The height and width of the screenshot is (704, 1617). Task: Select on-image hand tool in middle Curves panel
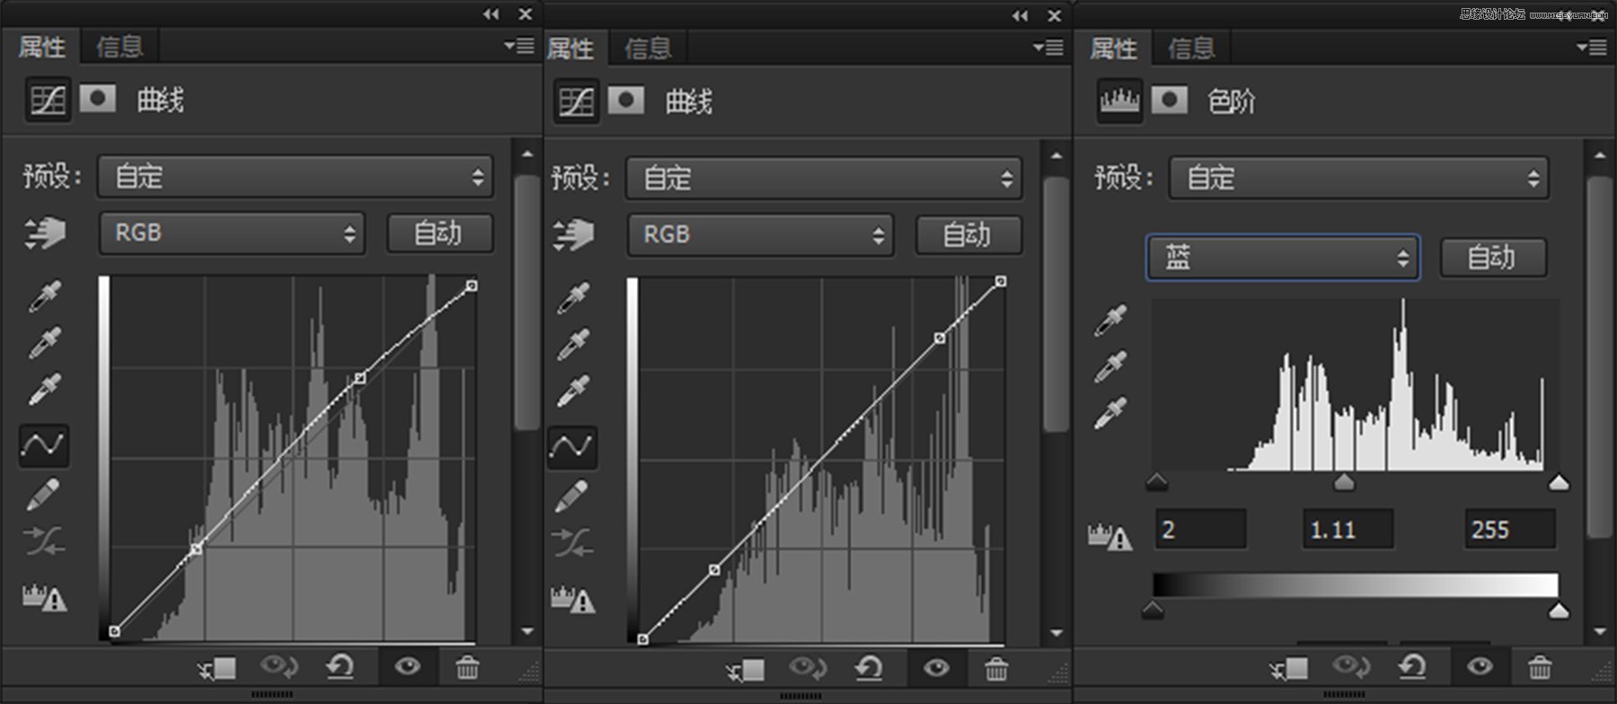(573, 235)
